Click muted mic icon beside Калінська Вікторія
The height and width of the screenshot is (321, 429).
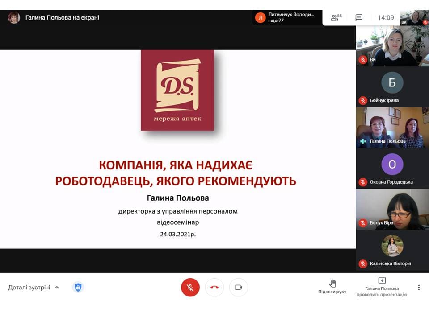point(363,263)
